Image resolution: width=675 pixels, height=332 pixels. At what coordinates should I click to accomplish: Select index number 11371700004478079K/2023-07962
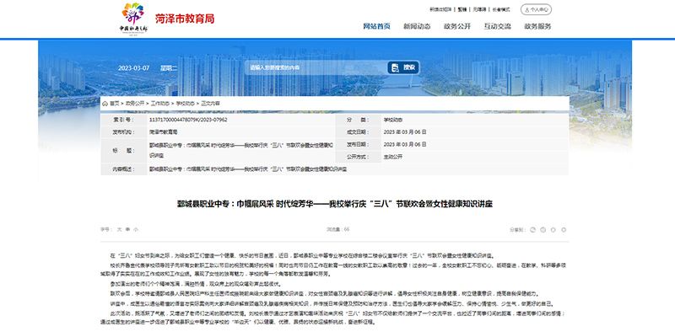[188, 120]
